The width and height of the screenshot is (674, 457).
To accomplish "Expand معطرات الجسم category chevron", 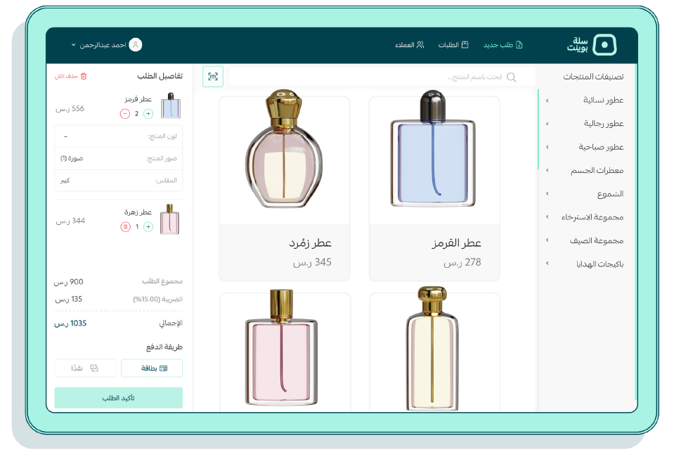I will click(x=547, y=170).
